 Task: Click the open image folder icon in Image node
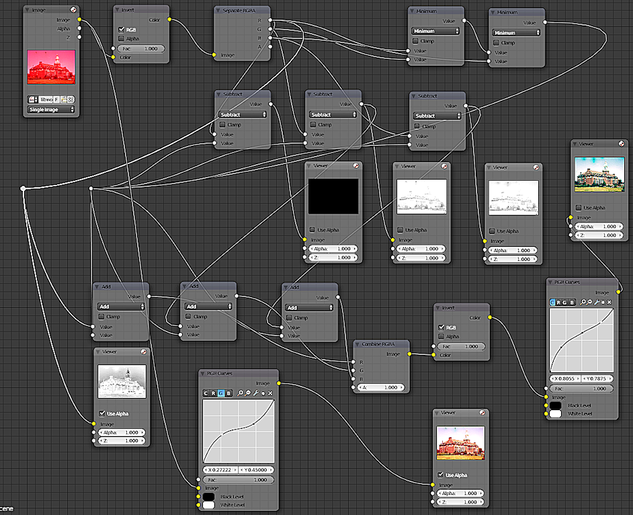pos(63,99)
